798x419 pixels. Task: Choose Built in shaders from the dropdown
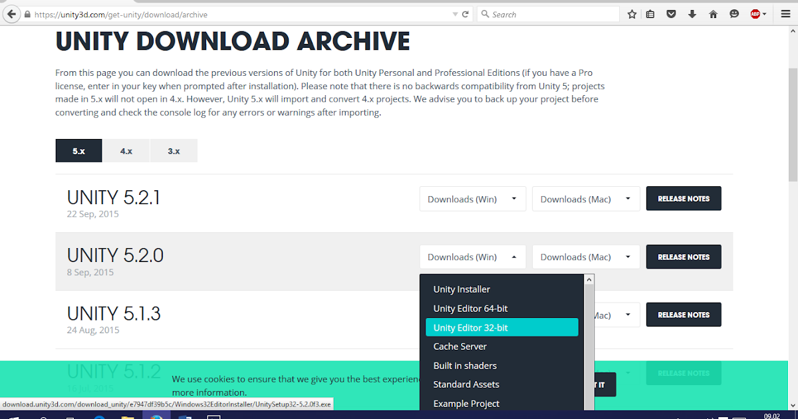[502, 366]
